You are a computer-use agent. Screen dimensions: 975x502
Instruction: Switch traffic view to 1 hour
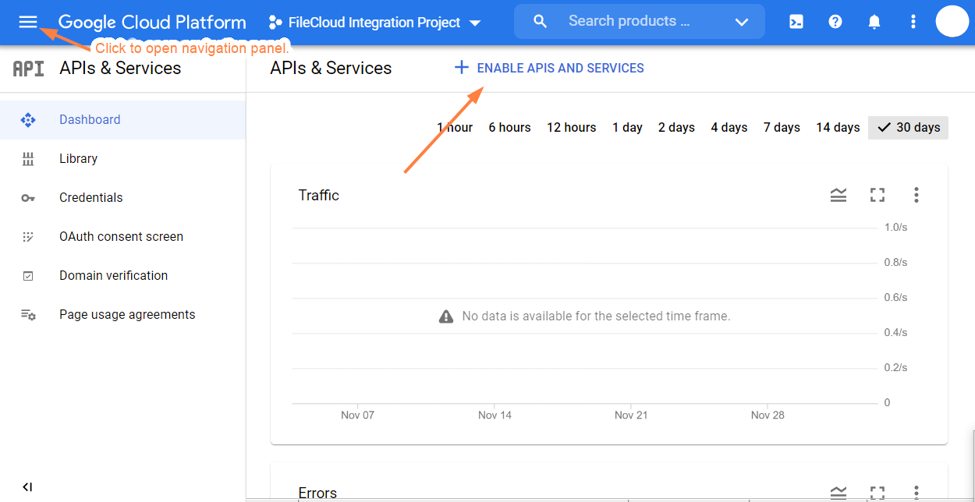click(454, 127)
